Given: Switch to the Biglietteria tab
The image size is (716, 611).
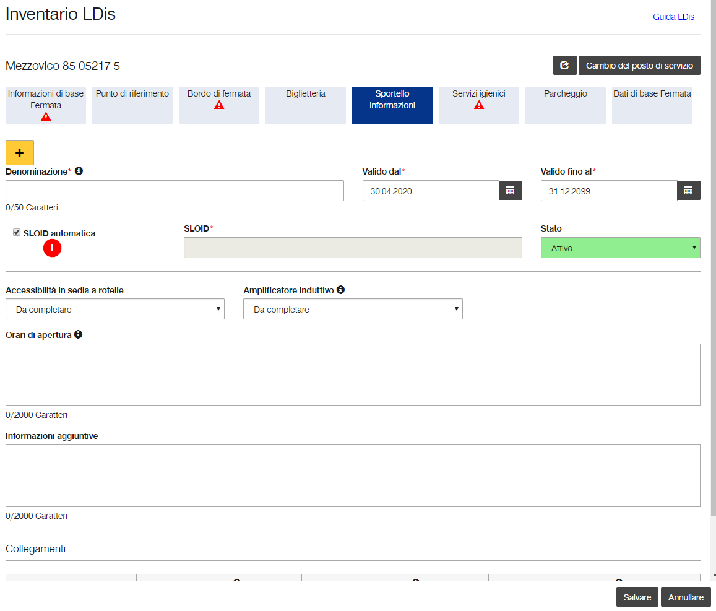Looking at the screenshot, I should point(306,105).
